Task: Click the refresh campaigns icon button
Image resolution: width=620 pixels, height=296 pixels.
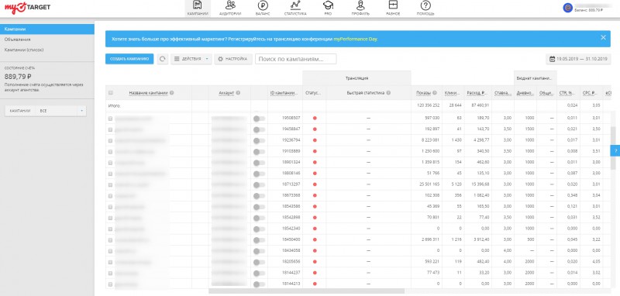Action: tap(162, 59)
